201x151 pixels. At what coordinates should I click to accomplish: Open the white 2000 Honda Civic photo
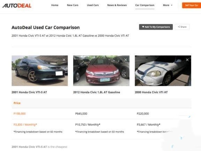(163, 71)
